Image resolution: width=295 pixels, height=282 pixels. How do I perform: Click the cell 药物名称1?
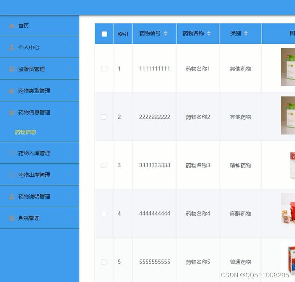[198, 69]
